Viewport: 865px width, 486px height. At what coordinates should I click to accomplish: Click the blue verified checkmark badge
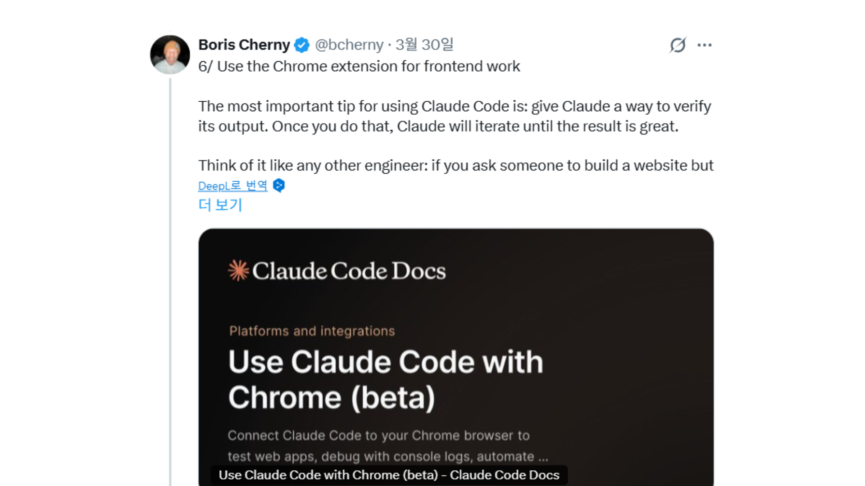[x=302, y=45]
